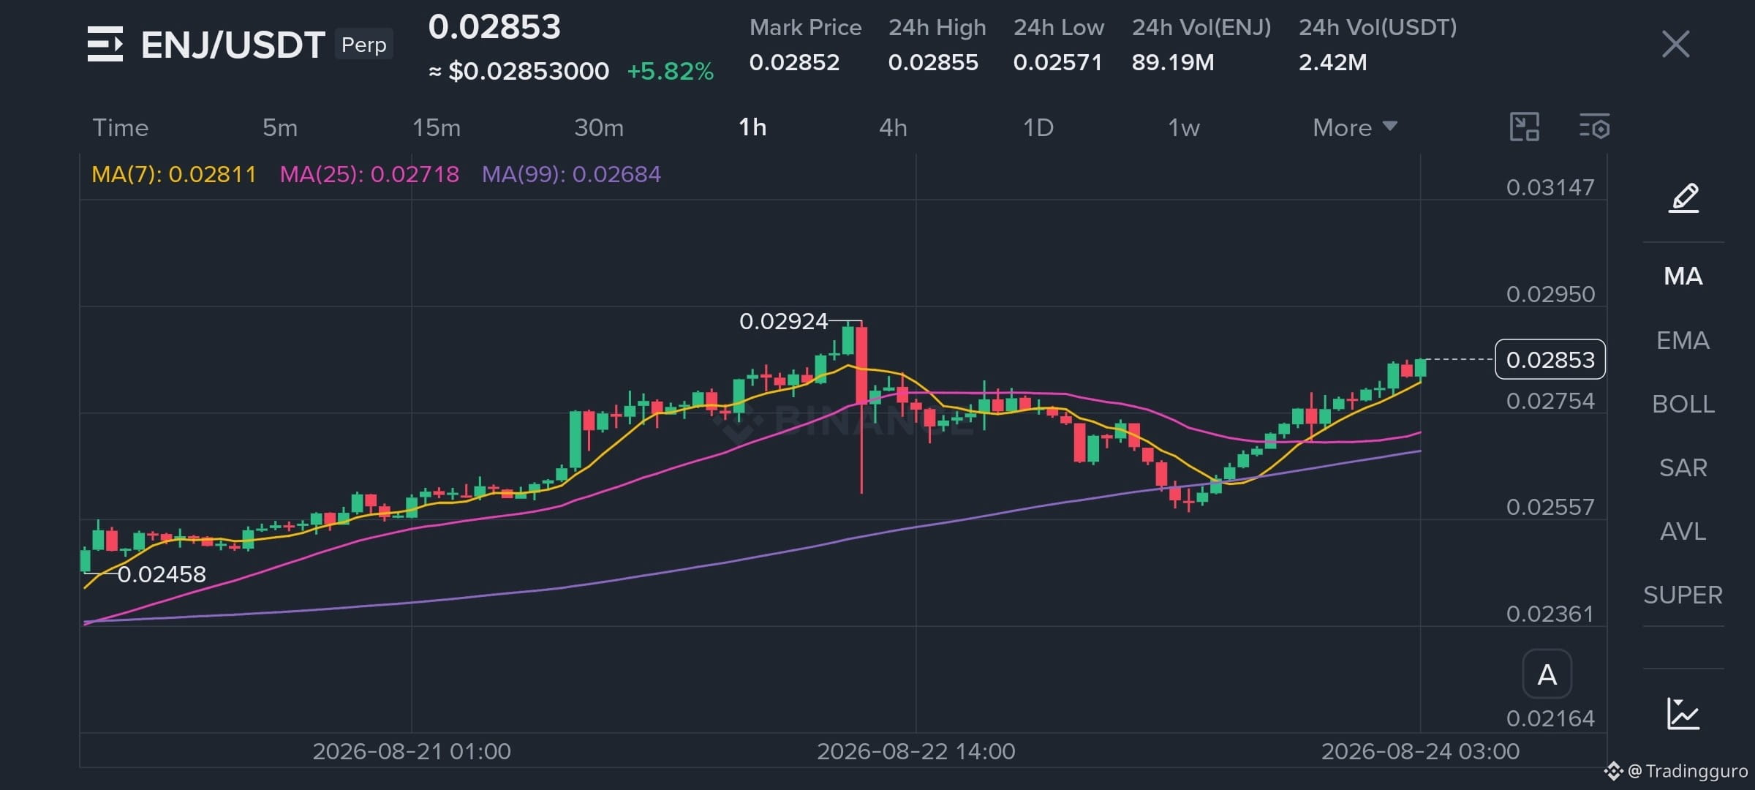
Task: Open the chart layout split icon
Action: 1525,127
